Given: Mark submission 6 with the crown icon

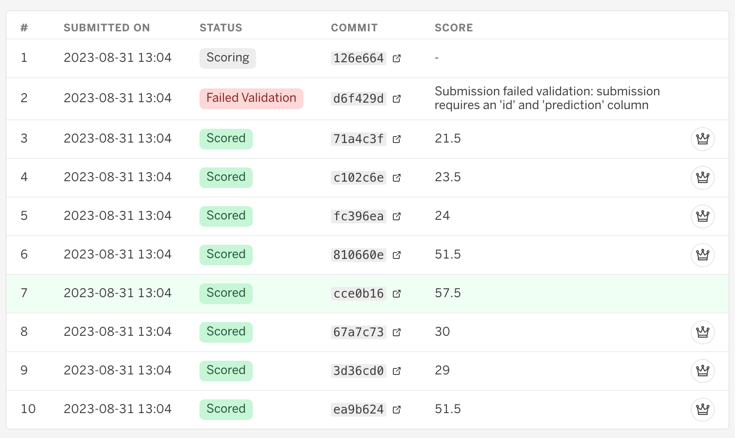Looking at the screenshot, I should click(x=702, y=255).
